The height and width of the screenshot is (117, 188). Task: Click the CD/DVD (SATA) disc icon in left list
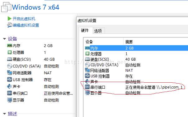point(10,66)
